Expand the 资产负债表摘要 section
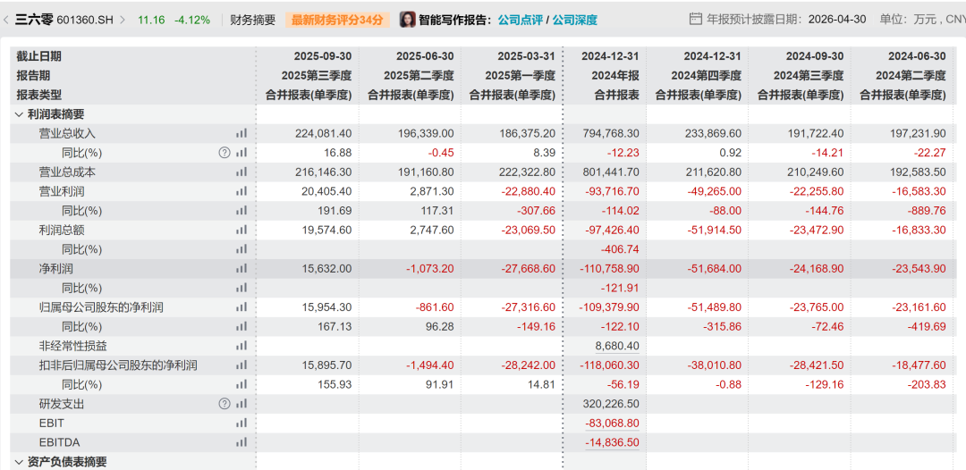 pyautogui.click(x=20, y=462)
